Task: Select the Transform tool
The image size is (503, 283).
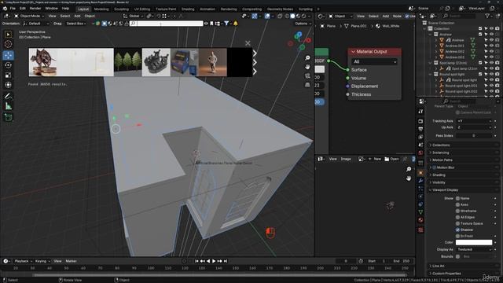Action: pos(9,85)
